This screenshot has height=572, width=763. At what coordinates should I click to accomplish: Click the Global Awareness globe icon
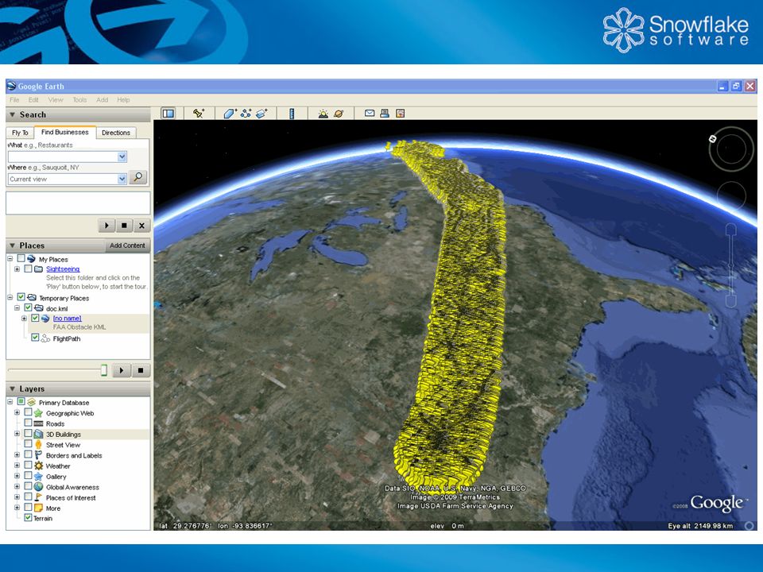38,486
